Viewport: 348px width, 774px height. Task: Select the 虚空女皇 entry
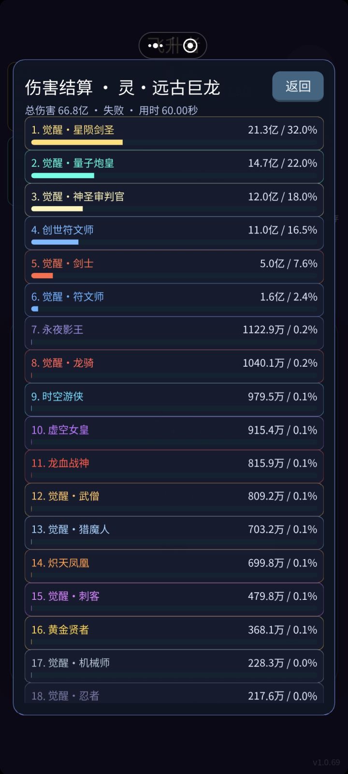pyautogui.click(x=174, y=433)
